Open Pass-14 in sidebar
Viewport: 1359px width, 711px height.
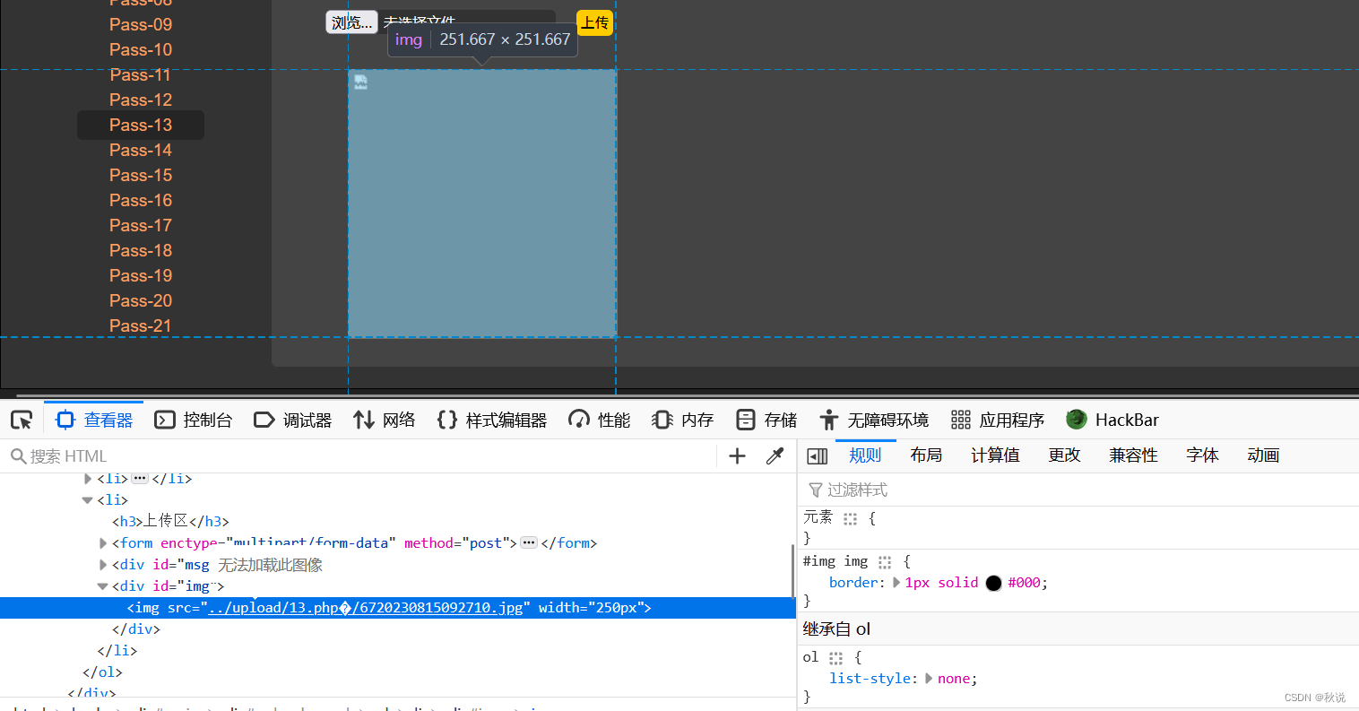coord(141,150)
